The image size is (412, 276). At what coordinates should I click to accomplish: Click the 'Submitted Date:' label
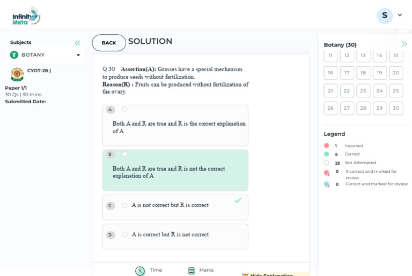click(26, 102)
